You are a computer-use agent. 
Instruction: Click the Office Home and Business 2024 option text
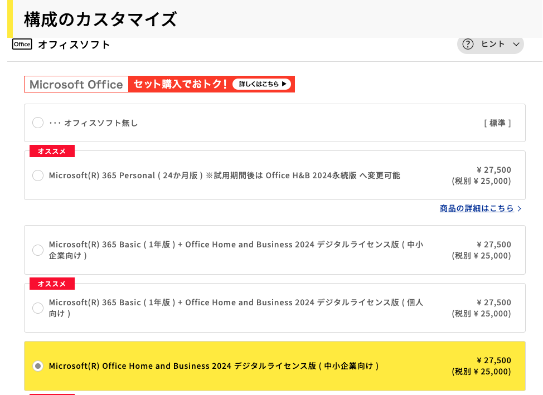[x=214, y=366]
